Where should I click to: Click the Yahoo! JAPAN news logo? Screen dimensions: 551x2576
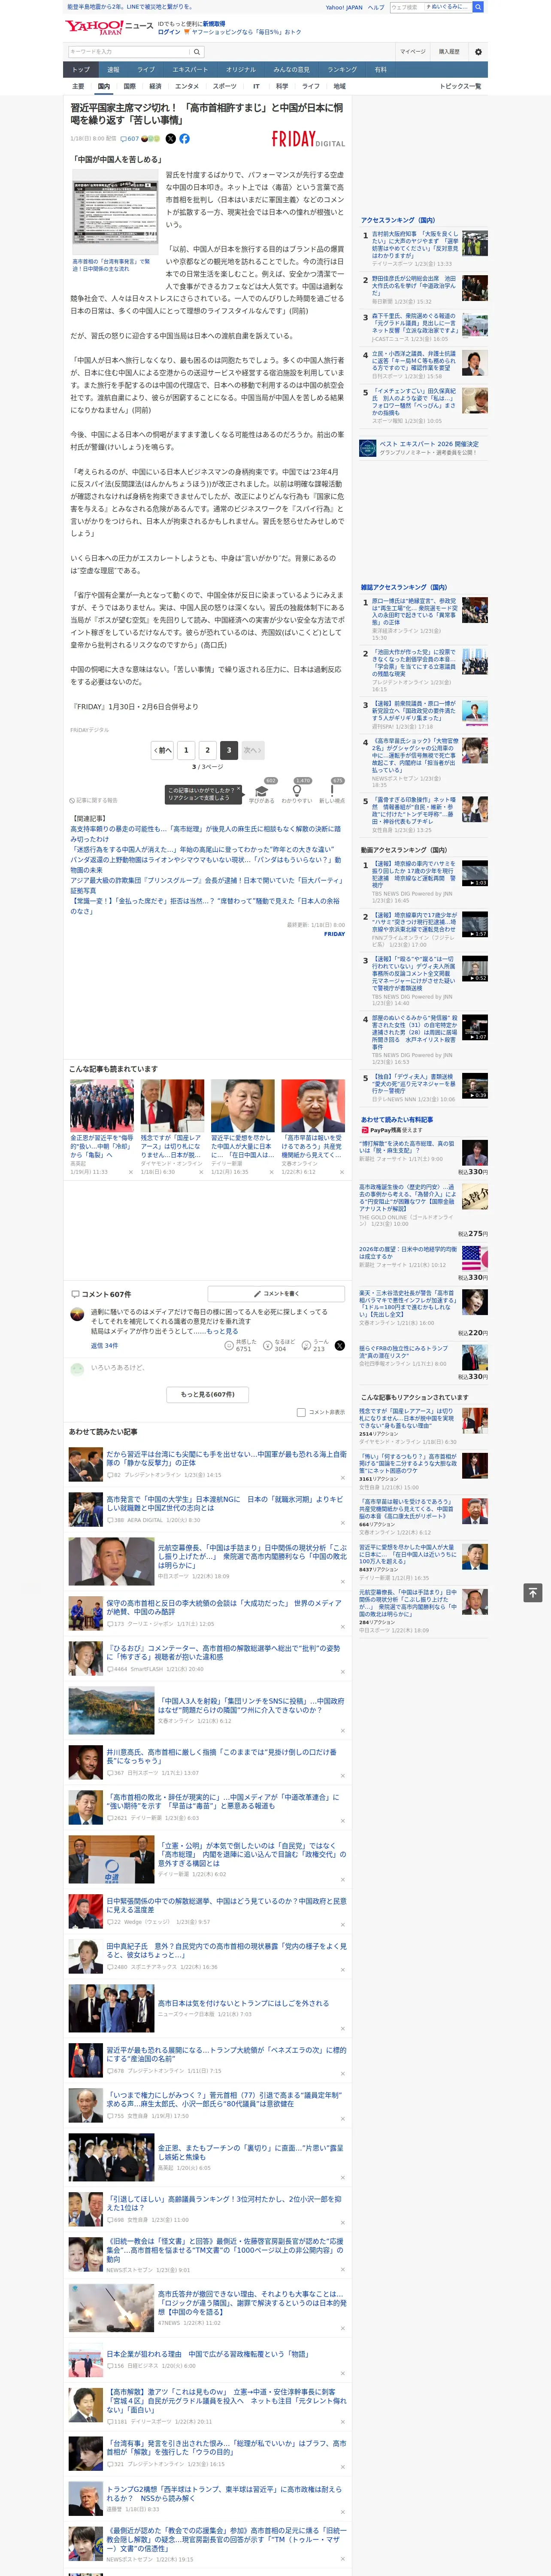pos(110,27)
